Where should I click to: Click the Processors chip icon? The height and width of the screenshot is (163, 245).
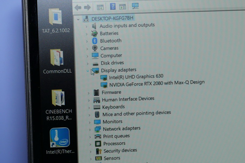coord(98,144)
